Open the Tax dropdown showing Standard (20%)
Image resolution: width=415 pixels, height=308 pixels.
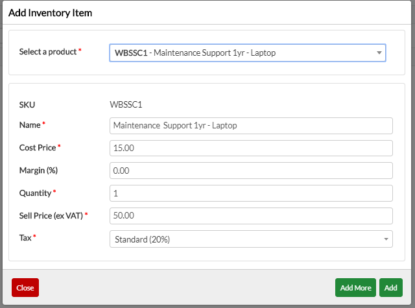(x=251, y=239)
